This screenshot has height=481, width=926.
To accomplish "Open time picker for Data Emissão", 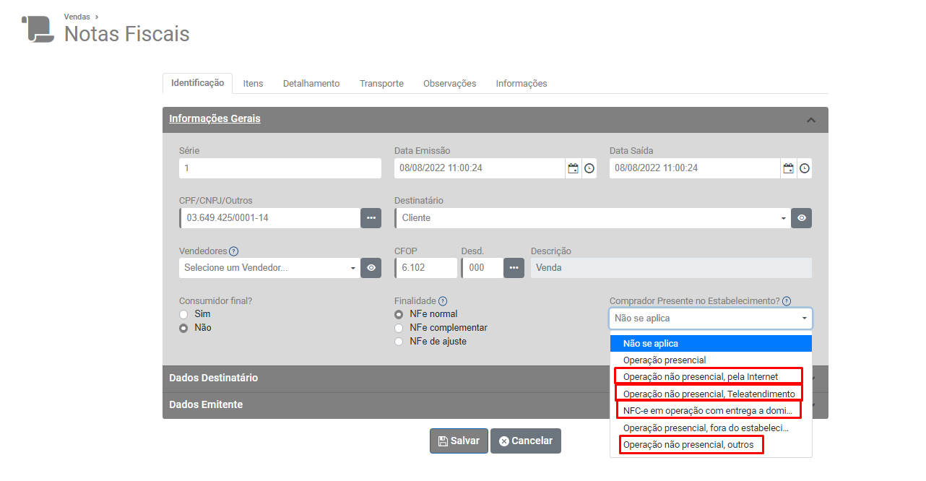I will pyautogui.click(x=589, y=168).
